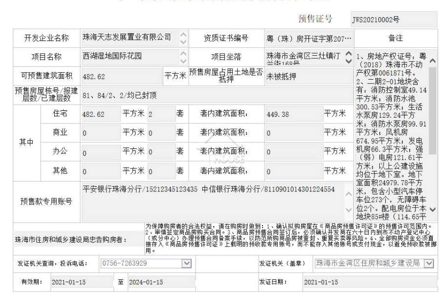Click up arrow in developer company name field

183,35
